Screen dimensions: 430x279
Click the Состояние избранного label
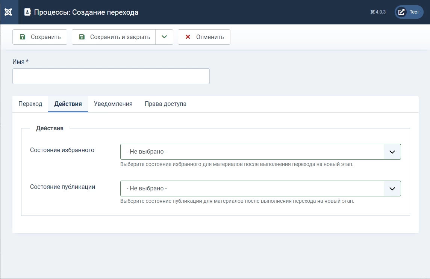click(62, 150)
